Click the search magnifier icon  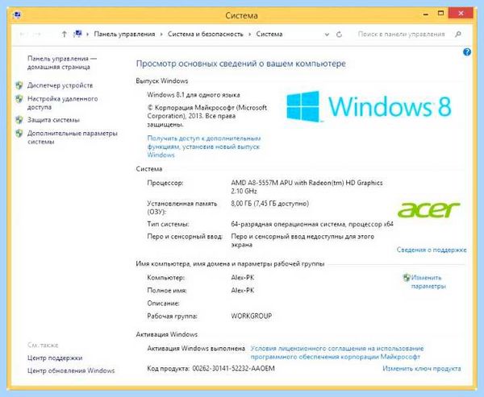click(458, 34)
